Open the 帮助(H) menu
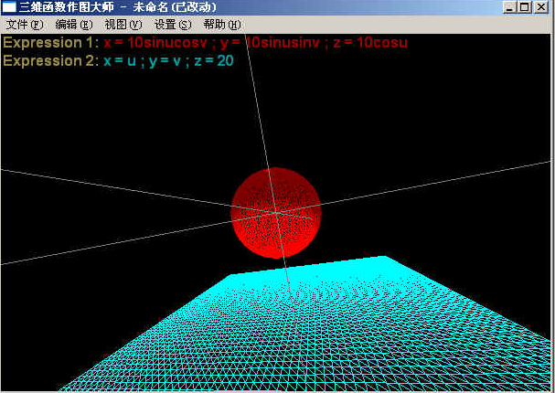 [222, 25]
